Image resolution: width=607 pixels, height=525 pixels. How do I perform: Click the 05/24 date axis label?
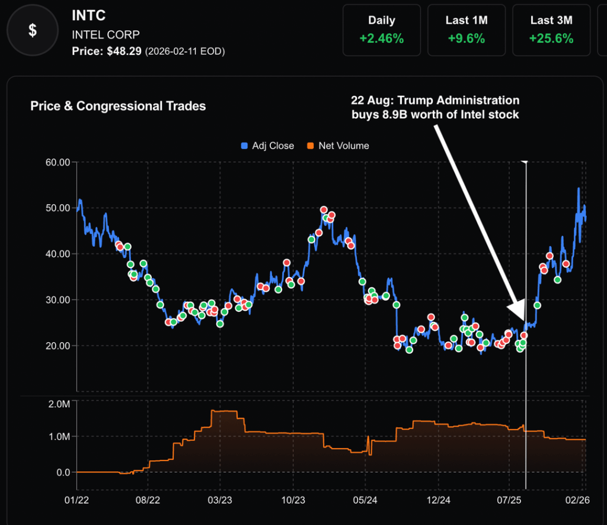pyautogui.click(x=365, y=500)
